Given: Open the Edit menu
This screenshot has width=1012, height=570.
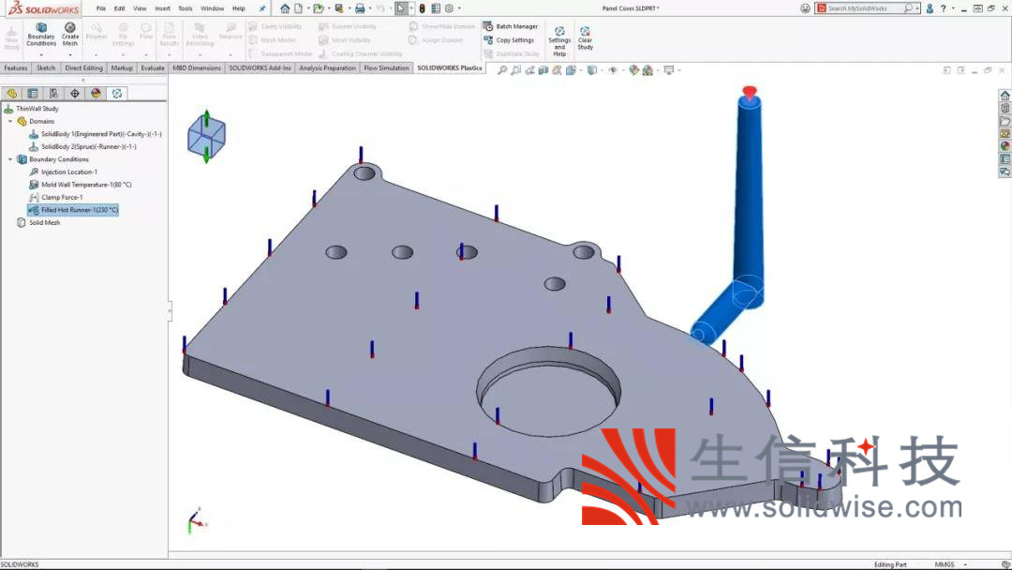Looking at the screenshot, I should (119, 8).
